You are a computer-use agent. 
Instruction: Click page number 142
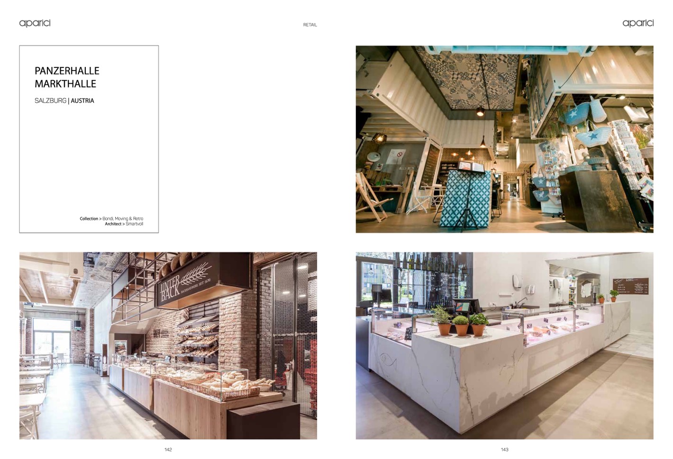(168, 450)
